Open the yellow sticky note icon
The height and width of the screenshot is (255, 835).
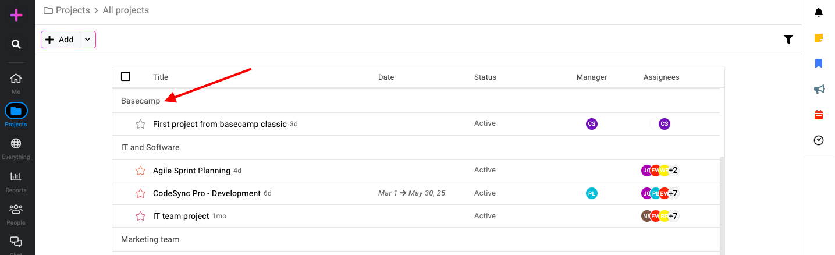[819, 38]
